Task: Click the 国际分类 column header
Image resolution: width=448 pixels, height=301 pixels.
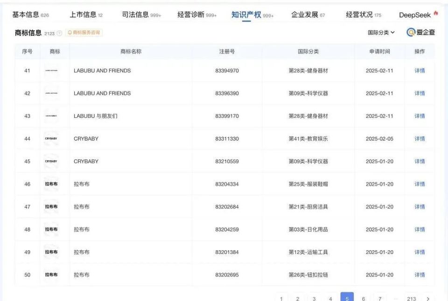Action: tap(308, 51)
